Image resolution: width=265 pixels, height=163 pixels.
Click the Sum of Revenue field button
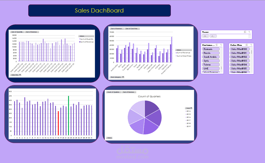point(116,28)
